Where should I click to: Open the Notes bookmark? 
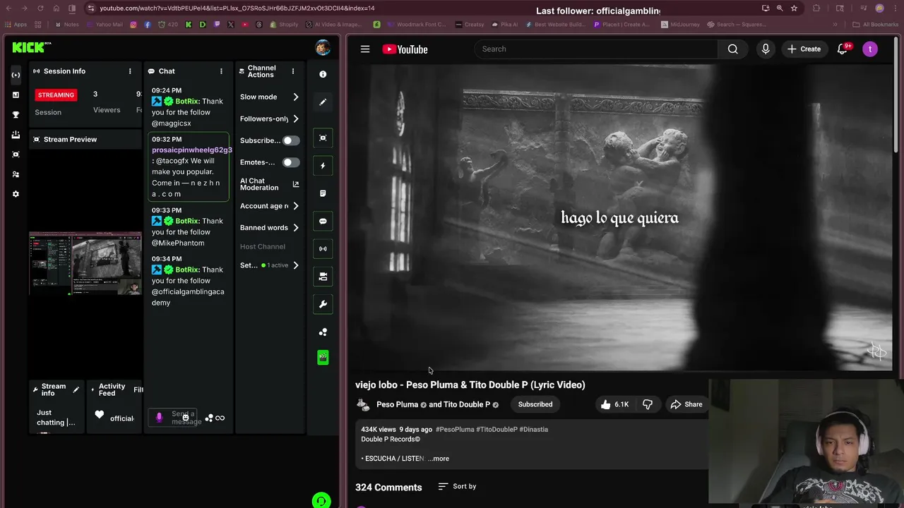pyautogui.click(x=66, y=25)
